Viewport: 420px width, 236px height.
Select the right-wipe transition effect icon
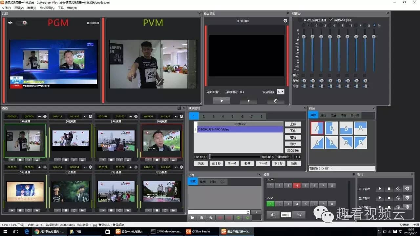[317, 128]
